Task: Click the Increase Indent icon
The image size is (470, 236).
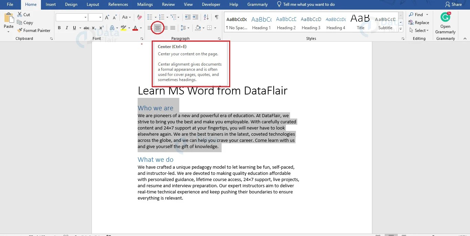Action: 195,17
